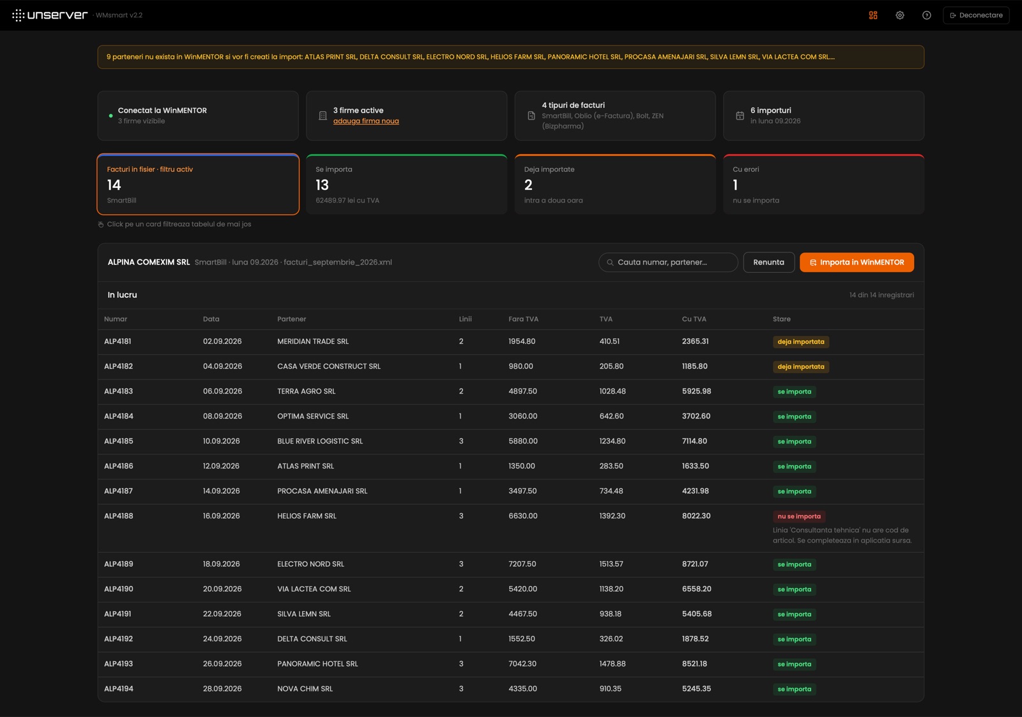Click the nu se importa badge
The width and height of the screenshot is (1022, 717).
(799, 516)
